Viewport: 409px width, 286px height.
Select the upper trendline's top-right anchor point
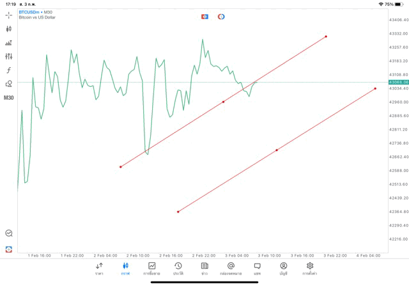(x=326, y=36)
